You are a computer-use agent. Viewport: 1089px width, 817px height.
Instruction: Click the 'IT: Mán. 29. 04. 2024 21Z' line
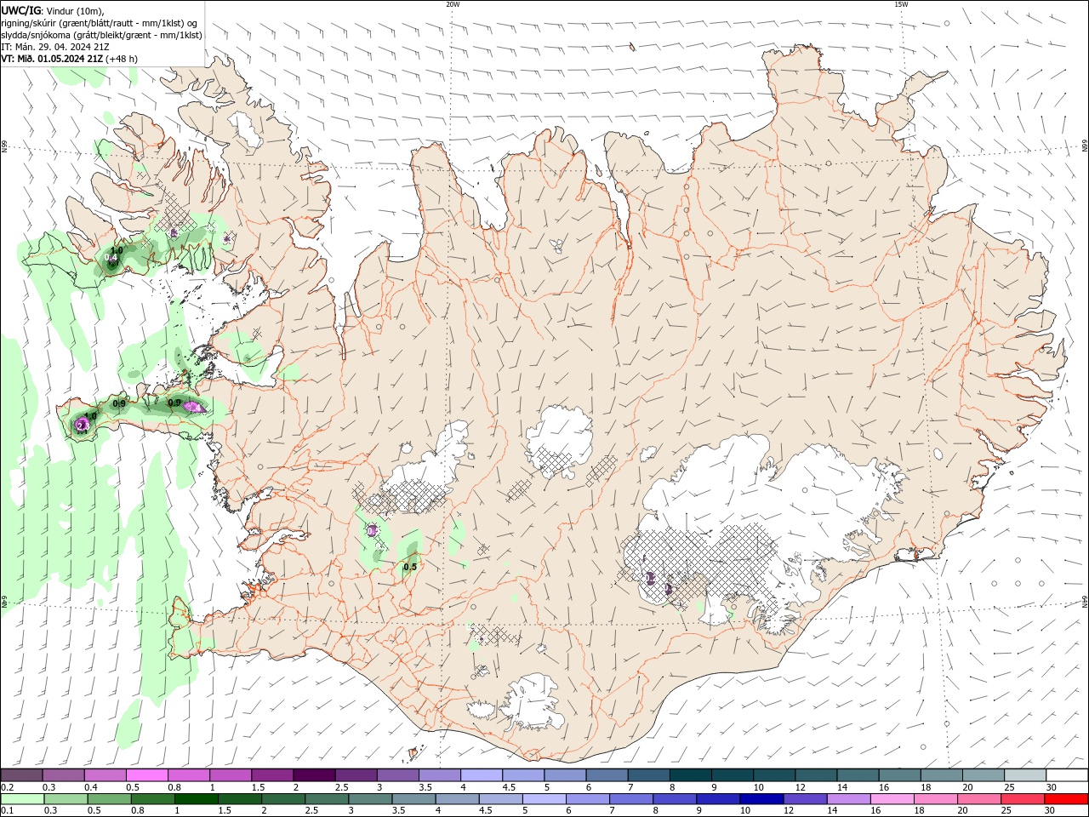coord(56,46)
